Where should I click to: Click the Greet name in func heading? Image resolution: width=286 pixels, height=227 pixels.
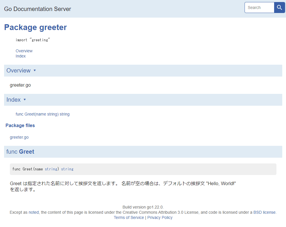coord(27,152)
